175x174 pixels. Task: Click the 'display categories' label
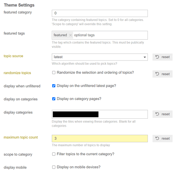[x=18, y=112]
